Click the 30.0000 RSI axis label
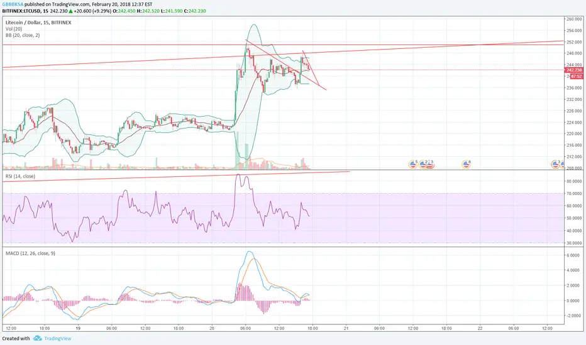Image resolution: width=586 pixels, height=345 pixels. click(574, 243)
